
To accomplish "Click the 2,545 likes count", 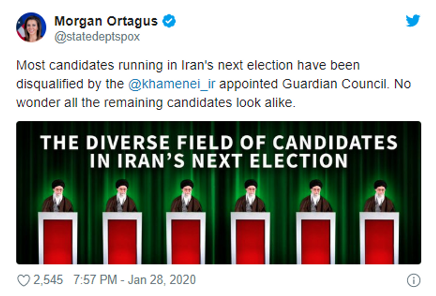I will click(x=48, y=280).
